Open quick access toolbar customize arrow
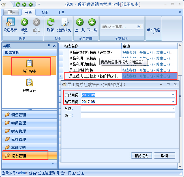This screenshot has width=184, height=177. pyautogui.click(x=39, y=5)
